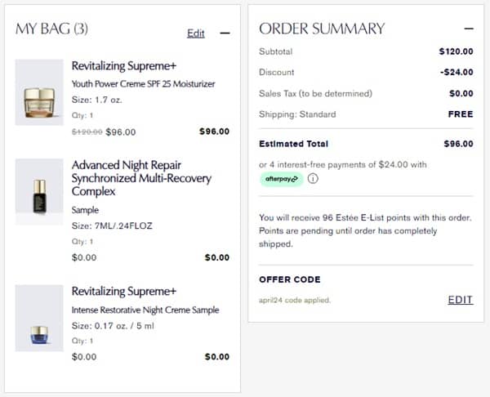Image resolution: width=490 pixels, height=397 pixels.
Task: Open the Youth Power Creme product thumbnail
Action: 39,91
